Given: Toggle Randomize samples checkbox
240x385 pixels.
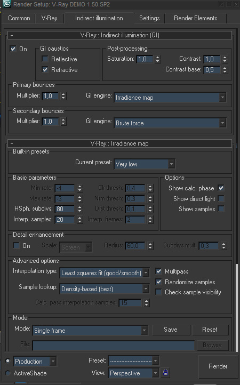Looking at the screenshot, I should point(159,282).
